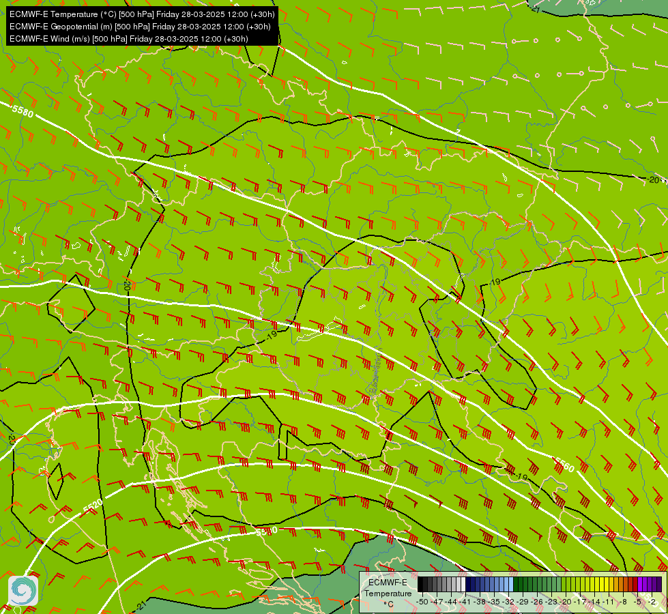Screen dimensions: 668x614
Task: Click the 5580 geopotential contour label
Action: tap(23, 111)
